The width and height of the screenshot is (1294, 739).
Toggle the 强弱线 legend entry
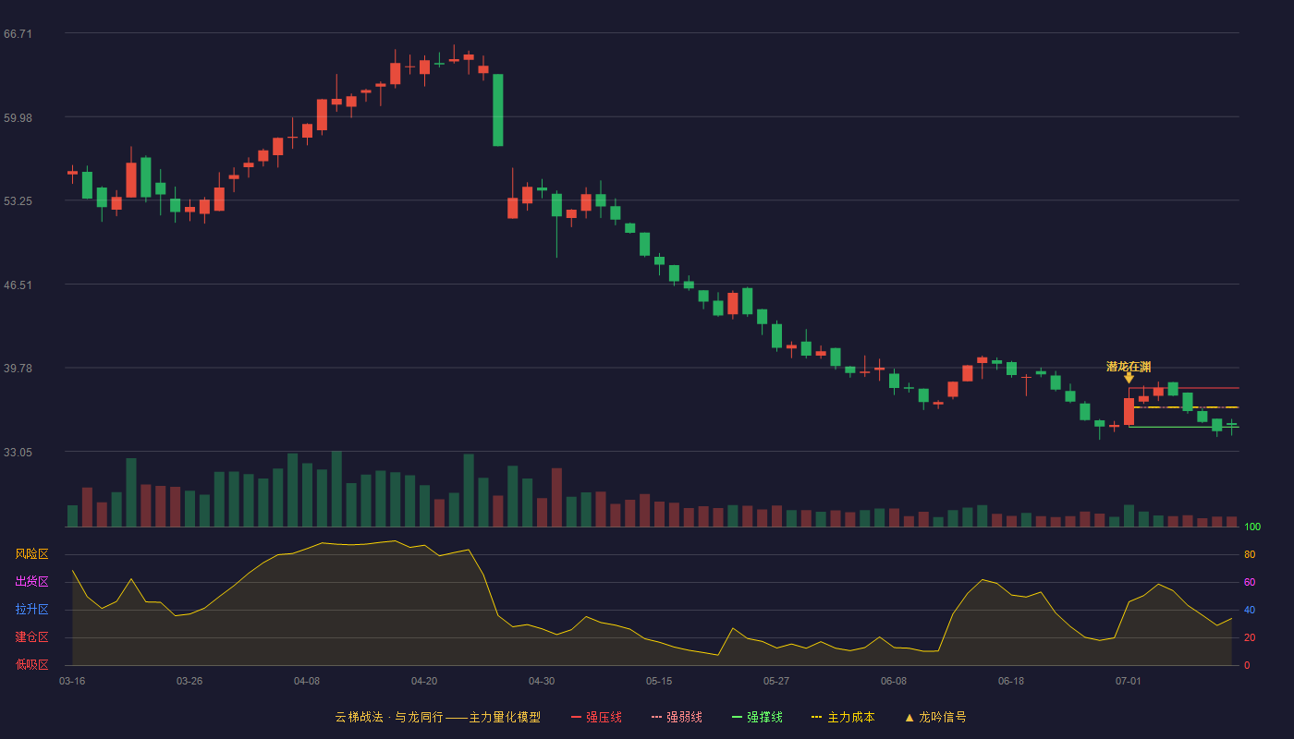[x=677, y=717]
